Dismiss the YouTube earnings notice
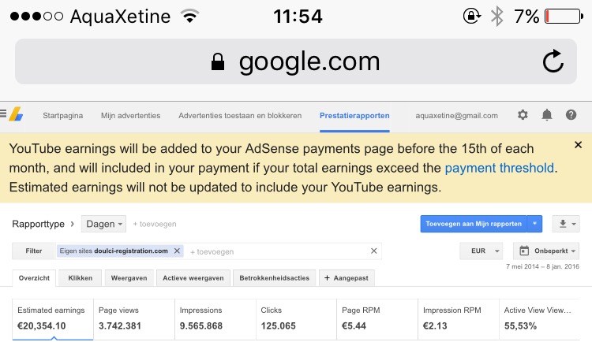Image resolution: width=592 pixels, height=342 pixels. pyautogui.click(x=578, y=145)
